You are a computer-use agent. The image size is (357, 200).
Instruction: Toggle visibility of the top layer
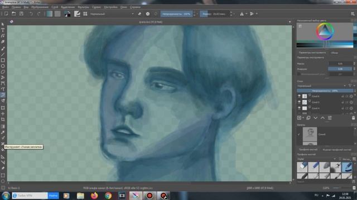pyautogui.click(x=299, y=96)
